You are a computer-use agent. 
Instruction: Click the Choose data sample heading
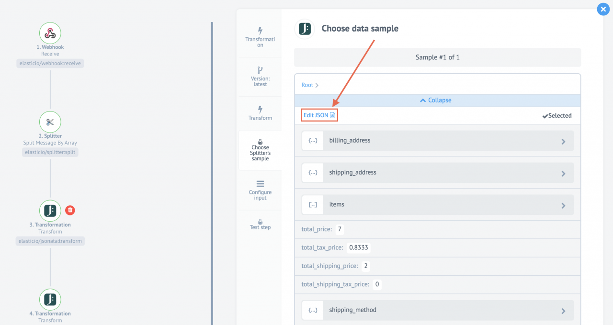coord(360,29)
